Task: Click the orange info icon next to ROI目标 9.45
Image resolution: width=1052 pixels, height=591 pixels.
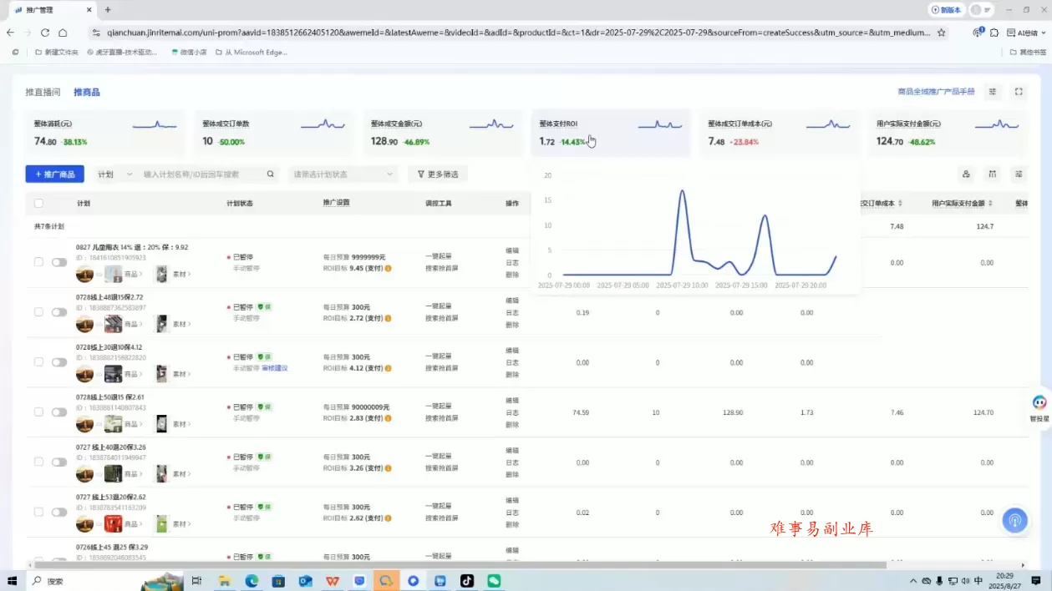Action: point(389,269)
